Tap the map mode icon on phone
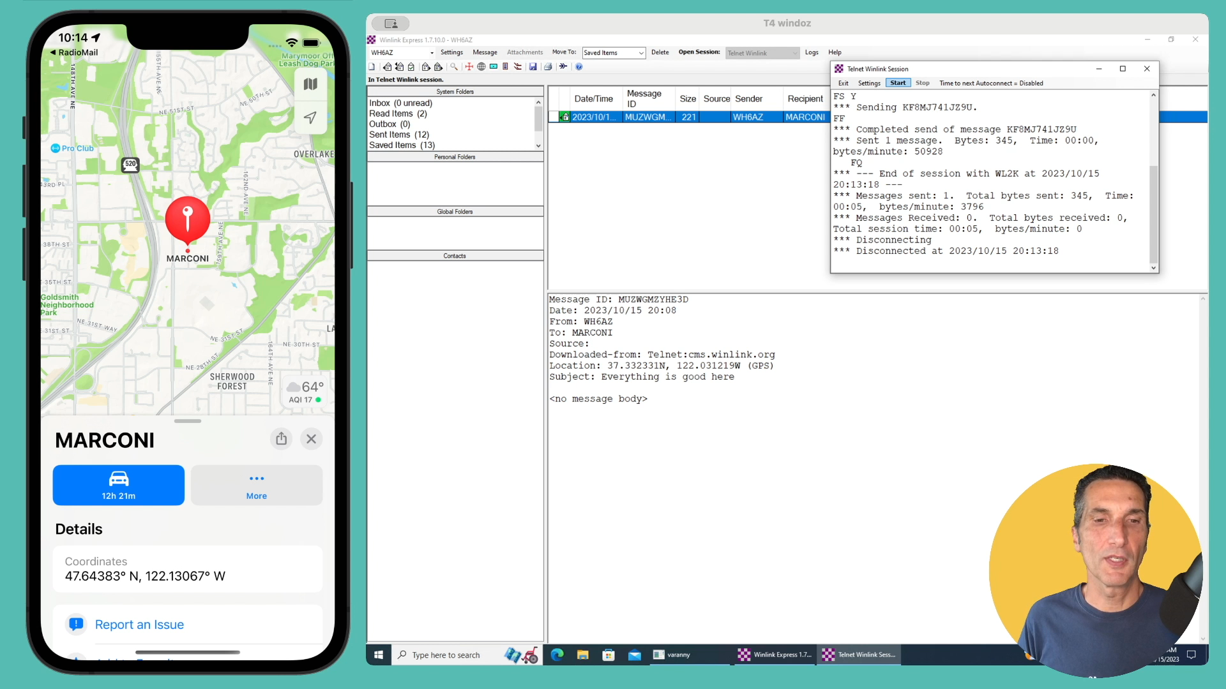This screenshot has width=1226, height=689. coord(310,84)
